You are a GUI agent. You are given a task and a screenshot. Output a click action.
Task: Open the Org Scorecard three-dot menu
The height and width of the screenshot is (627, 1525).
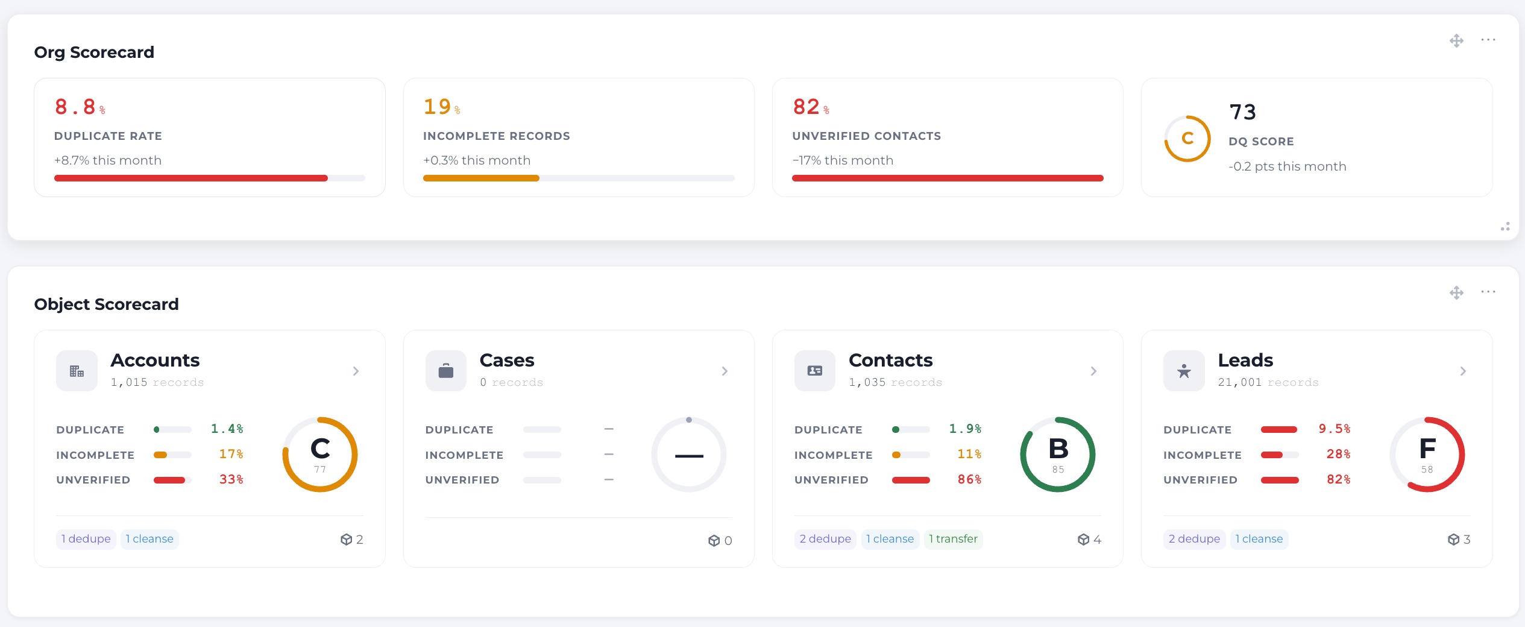[x=1488, y=40]
